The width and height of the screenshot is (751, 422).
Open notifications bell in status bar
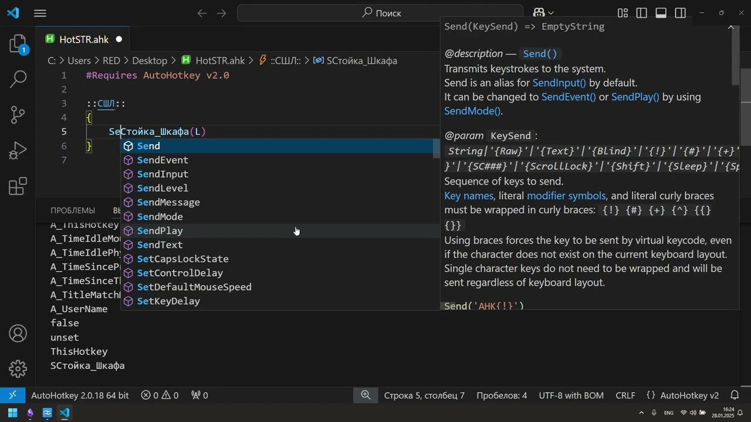click(x=735, y=395)
